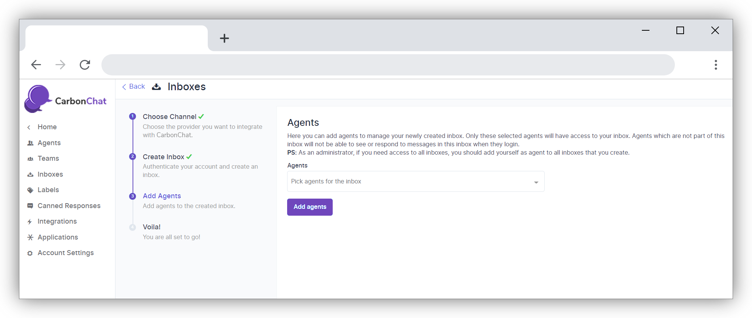Click the Teams group icon in sidebar
This screenshot has height=318, width=752.
pyautogui.click(x=30, y=159)
